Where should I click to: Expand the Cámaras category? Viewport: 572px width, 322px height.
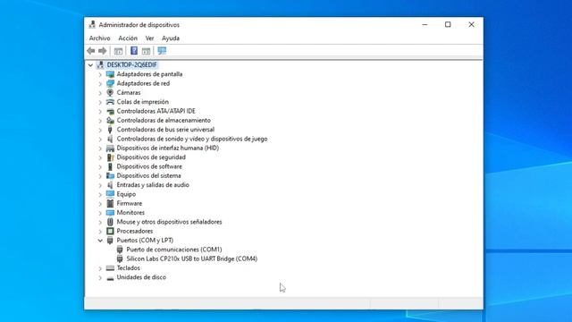(100, 93)
